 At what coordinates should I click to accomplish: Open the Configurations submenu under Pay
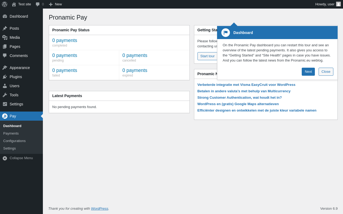14,141
